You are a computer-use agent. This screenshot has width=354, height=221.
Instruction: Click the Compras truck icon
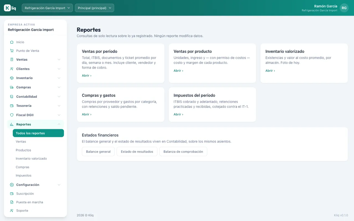tap(12, 87)
